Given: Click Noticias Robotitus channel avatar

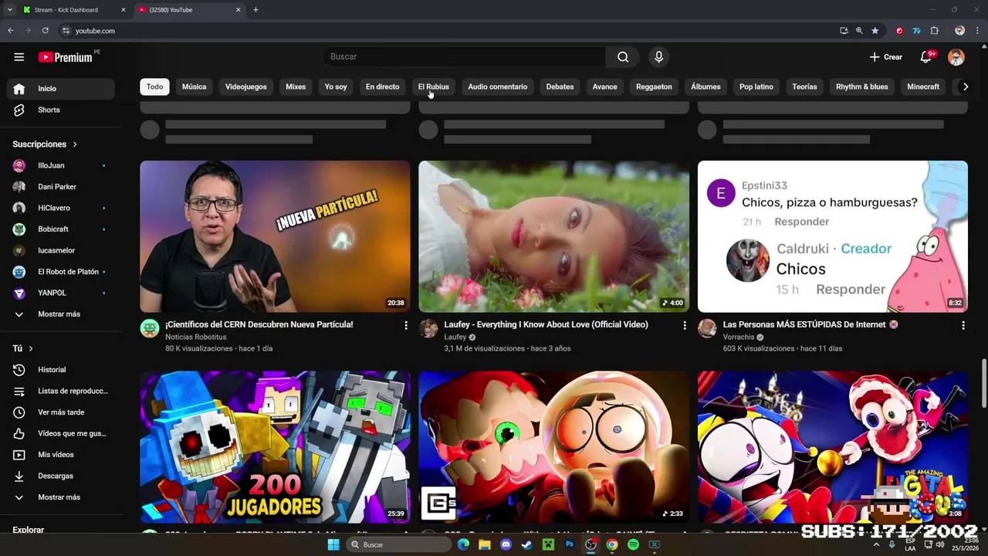Looking at the screenshot, I should (x=150, y=328).
